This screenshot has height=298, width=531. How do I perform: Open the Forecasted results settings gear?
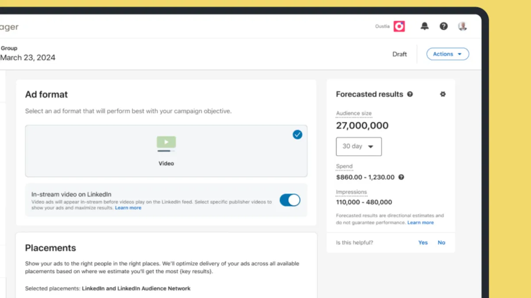442,94
